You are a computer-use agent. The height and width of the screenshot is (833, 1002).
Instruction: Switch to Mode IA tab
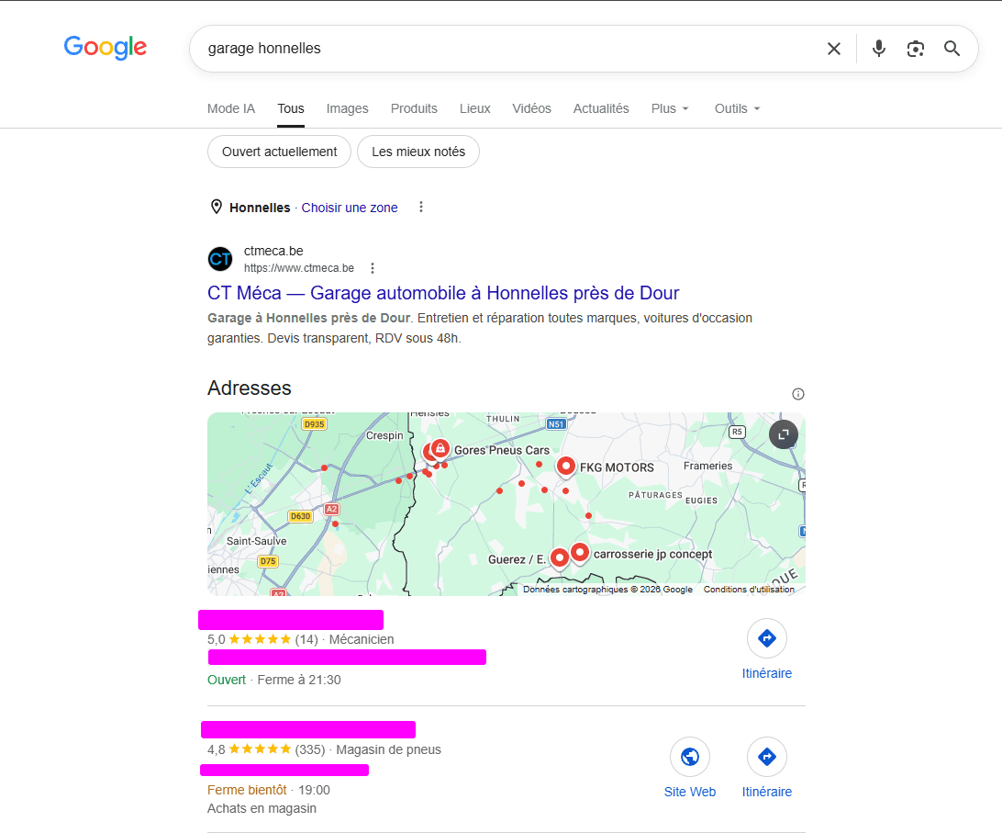coord(230,108)
